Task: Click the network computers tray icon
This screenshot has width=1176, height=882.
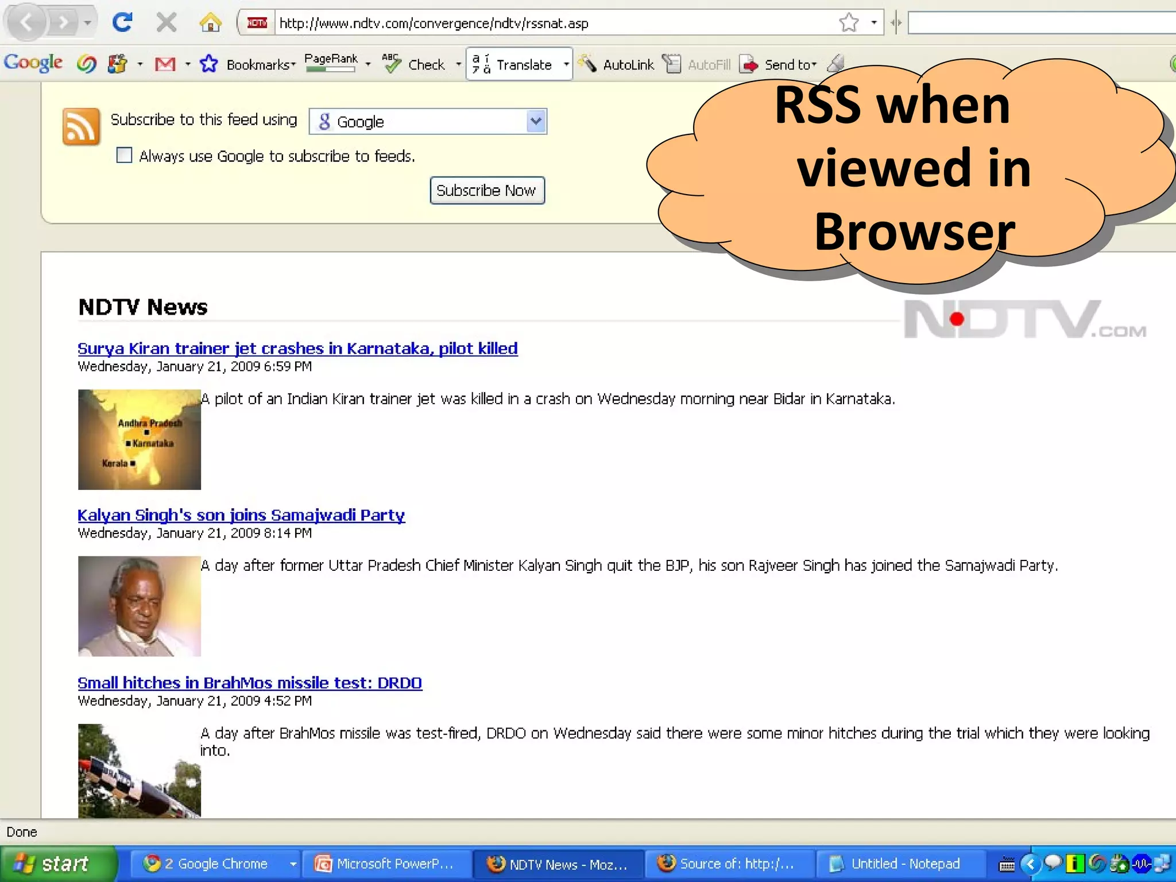Action: tap(1162, 863)
